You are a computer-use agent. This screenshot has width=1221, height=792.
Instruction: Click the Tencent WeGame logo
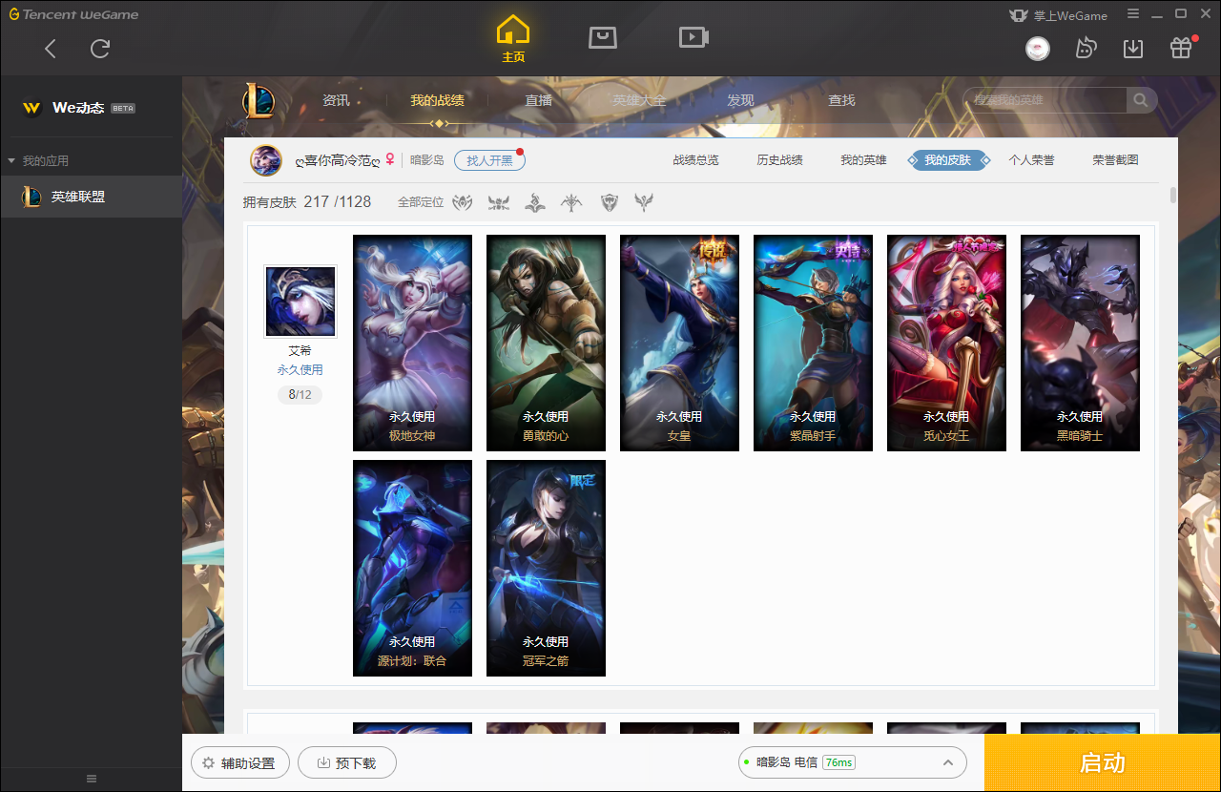coord(74,14)
